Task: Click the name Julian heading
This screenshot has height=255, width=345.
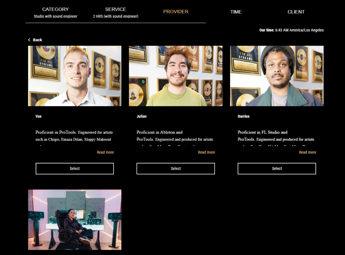Action: pyautogui.click(x=142, y=116)
